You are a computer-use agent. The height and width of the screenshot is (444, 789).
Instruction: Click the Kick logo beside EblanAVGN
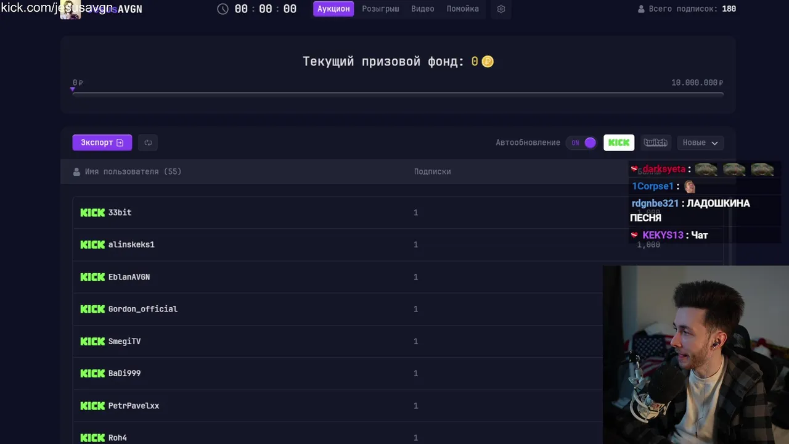92,277
